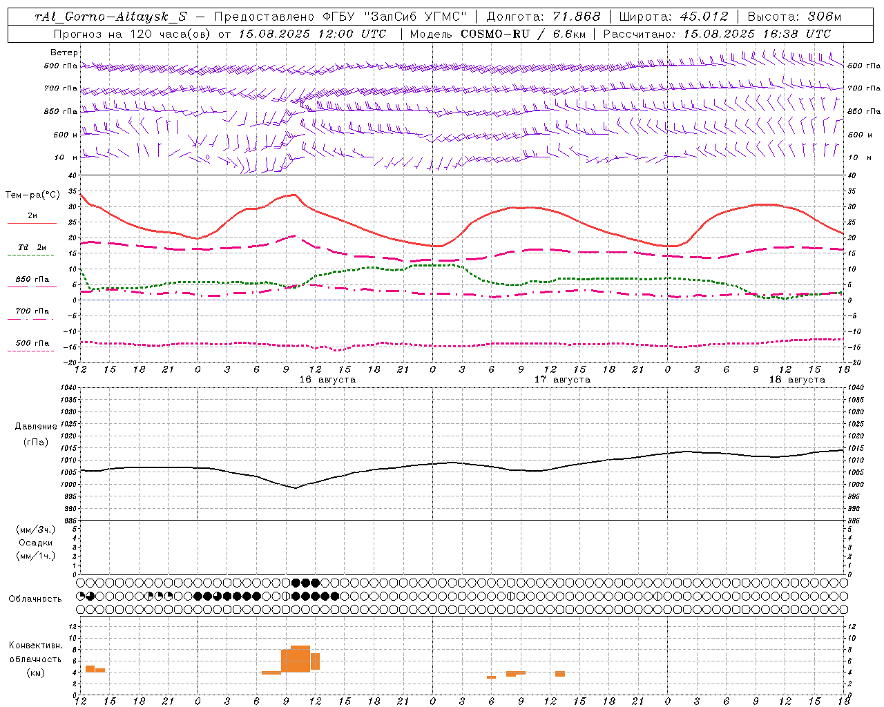Click the 500 м wind level label on the left

tap(66, 135)
